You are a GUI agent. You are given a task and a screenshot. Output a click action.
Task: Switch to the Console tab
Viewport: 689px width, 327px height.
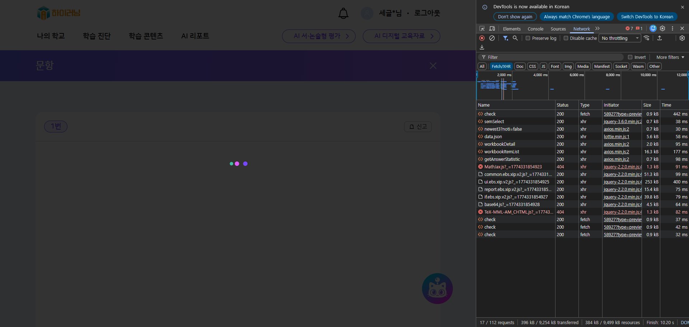click(x=535, y=29)
